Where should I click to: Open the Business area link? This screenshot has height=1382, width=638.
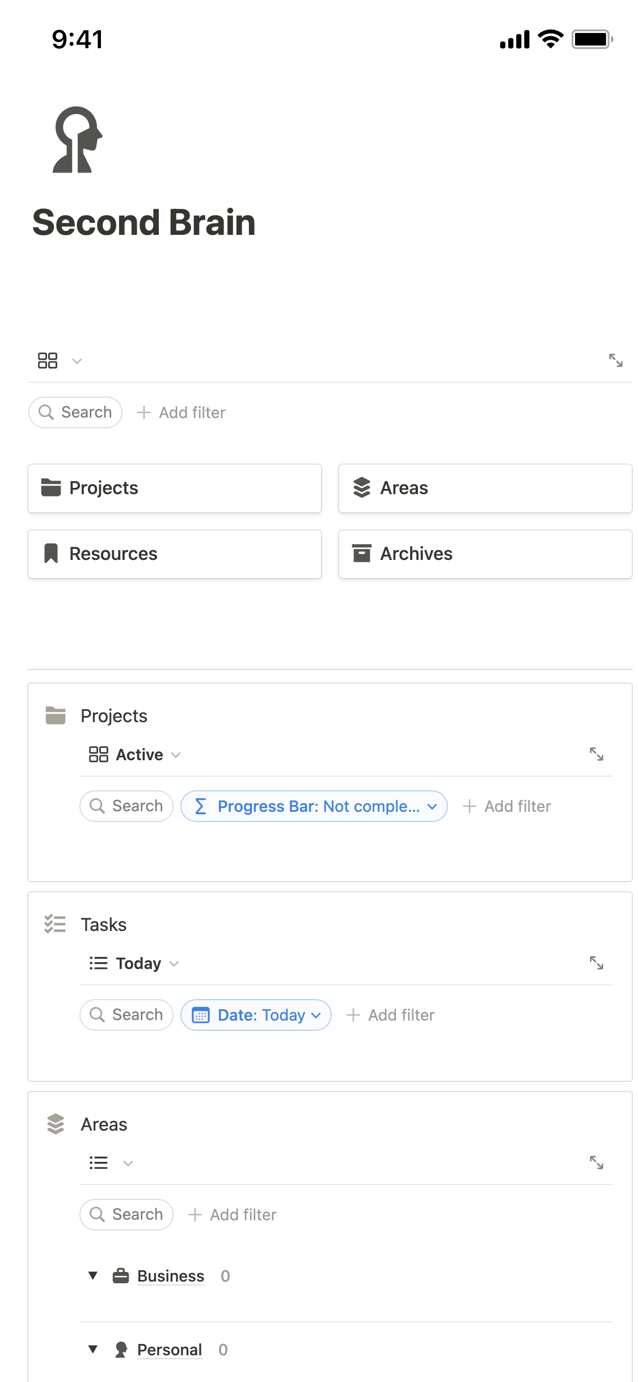coord(171,1276)
